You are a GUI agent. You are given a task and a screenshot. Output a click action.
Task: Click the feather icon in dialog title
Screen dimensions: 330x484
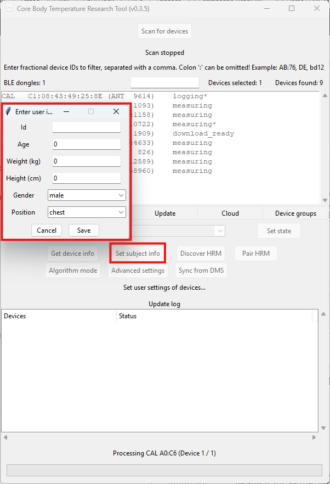(8, 111)
